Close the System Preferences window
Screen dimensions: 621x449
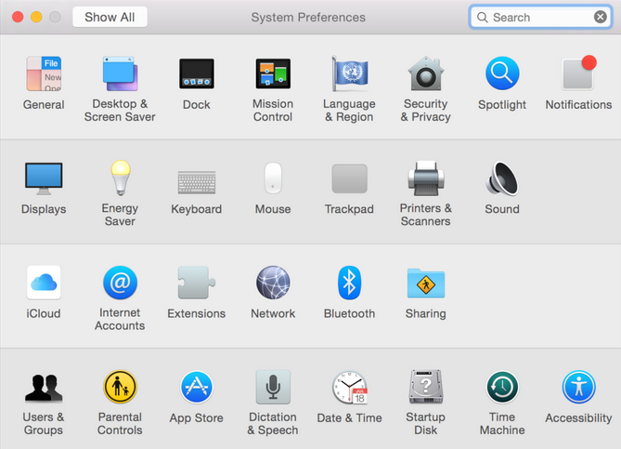coord(18,17)
